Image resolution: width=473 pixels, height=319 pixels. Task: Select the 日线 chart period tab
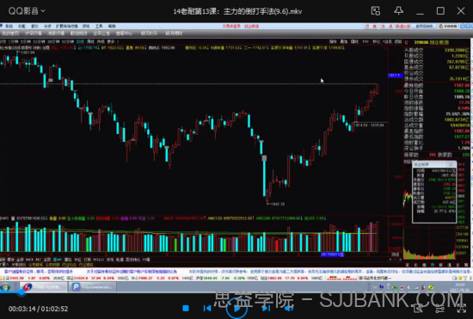click(80, 41)
